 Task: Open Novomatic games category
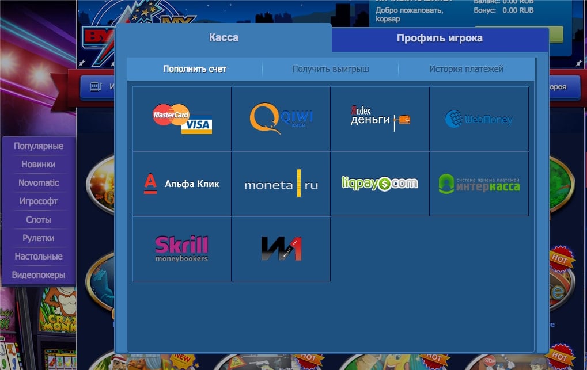coord(39,183)
